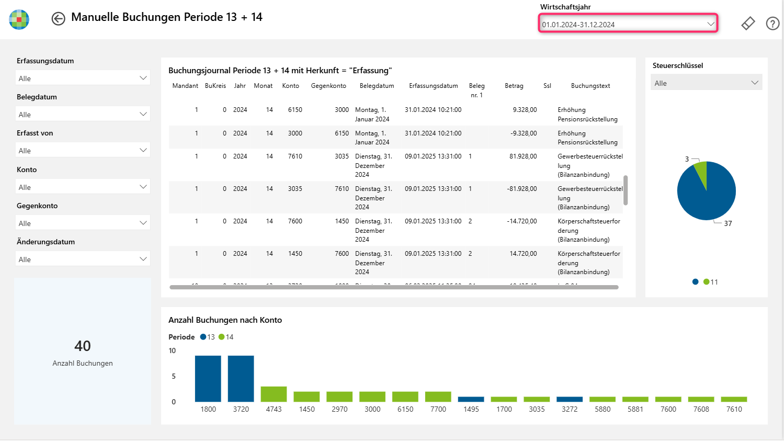Click the 40 Anzahl Buchungen card

(x=83, y=351)
